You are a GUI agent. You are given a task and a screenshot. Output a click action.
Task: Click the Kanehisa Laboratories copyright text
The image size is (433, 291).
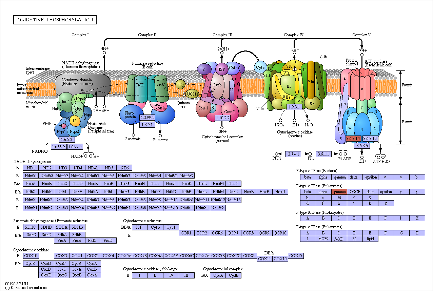[x=26, y=288]
